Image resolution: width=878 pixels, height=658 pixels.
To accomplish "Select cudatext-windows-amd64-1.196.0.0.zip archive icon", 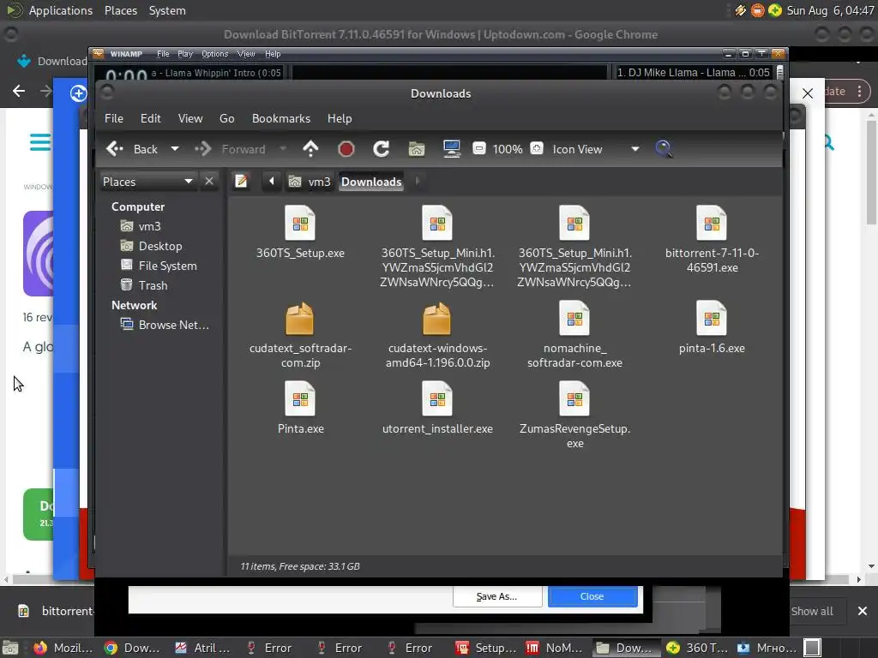I will (x=437, y=318).
